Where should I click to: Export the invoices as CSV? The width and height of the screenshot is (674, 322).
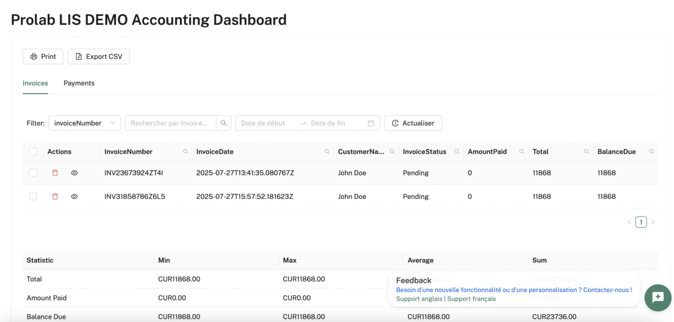99,56
